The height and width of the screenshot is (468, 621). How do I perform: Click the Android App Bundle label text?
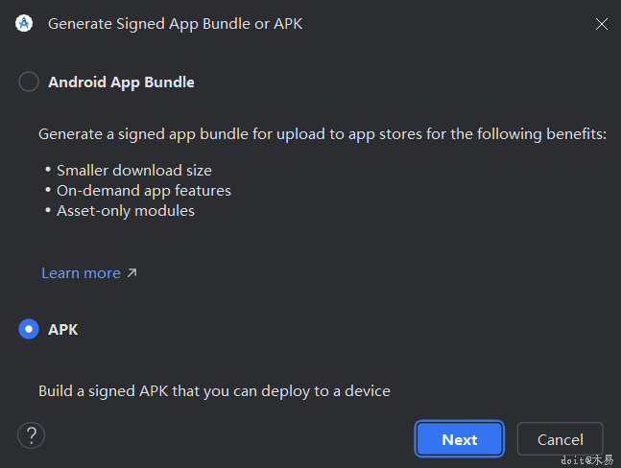[121, 82]
